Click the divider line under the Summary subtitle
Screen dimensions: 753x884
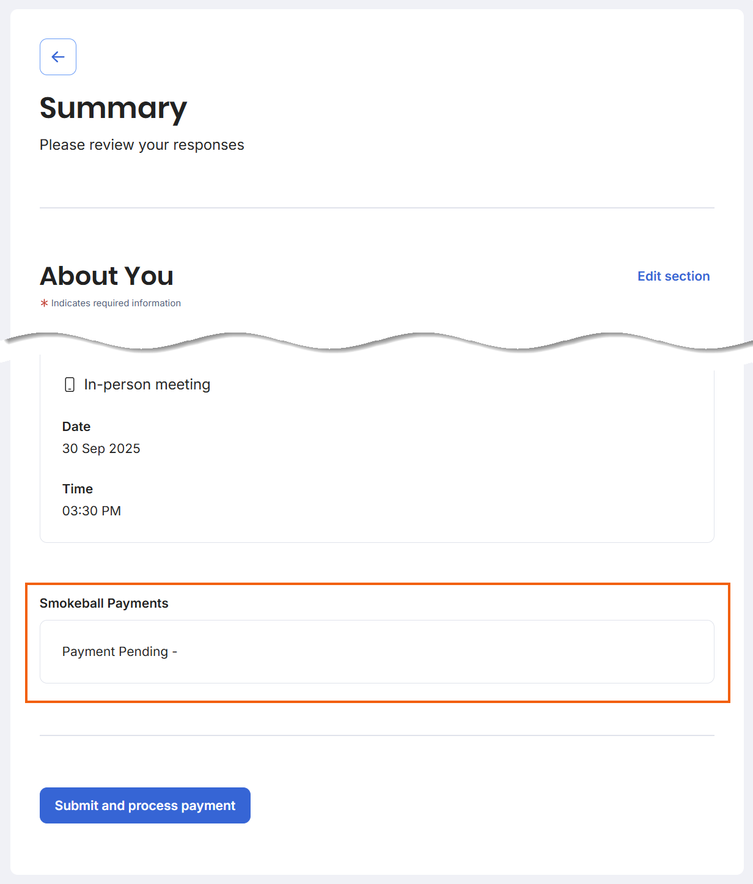pos(376,208)
